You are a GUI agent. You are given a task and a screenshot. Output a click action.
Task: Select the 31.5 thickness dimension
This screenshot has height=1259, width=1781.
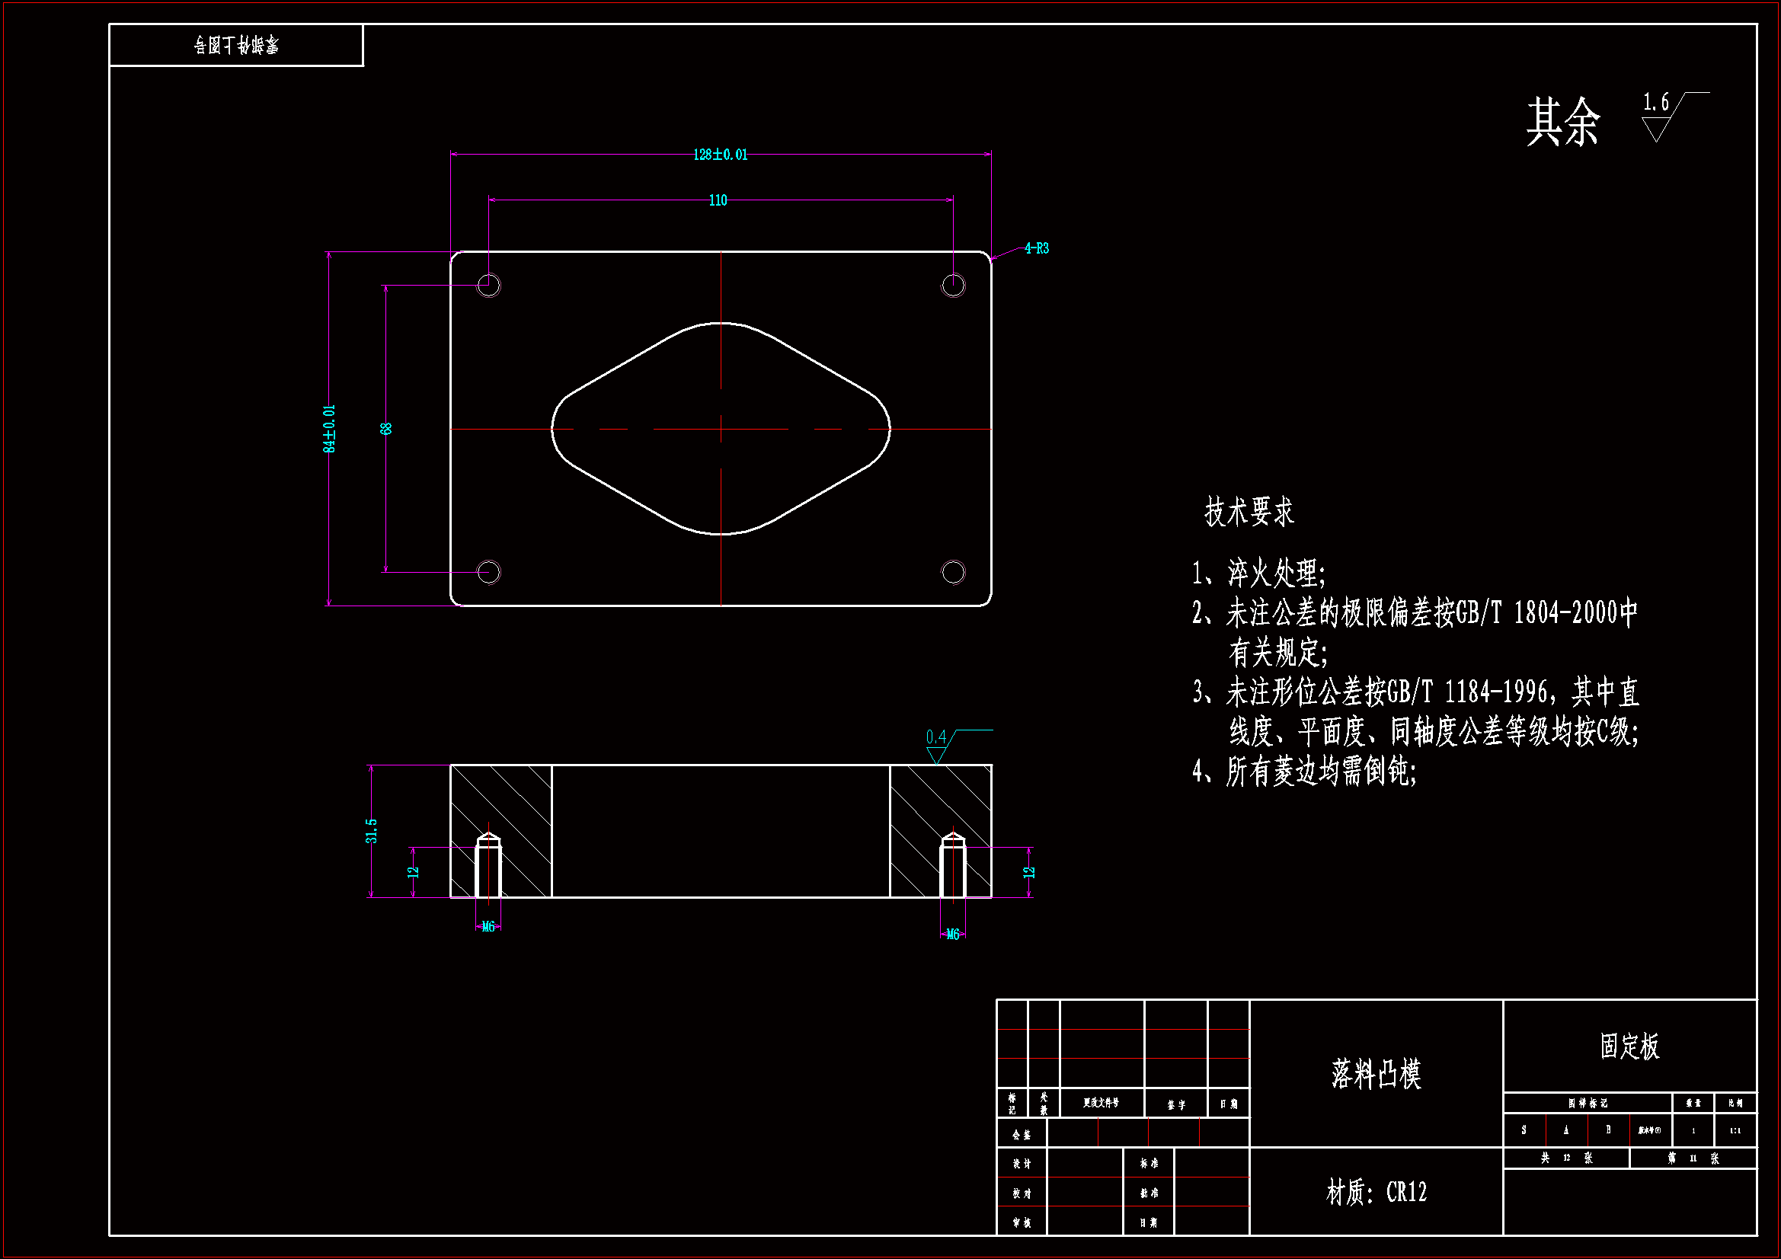(372, 831)
